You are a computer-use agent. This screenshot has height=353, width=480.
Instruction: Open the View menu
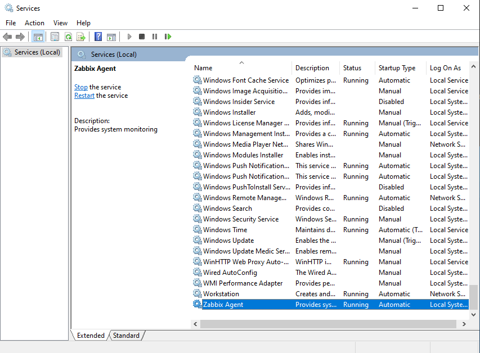60,23
